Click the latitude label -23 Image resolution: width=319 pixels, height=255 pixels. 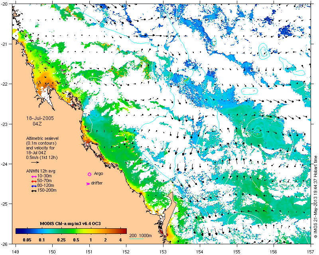click(x=4, y=124)
